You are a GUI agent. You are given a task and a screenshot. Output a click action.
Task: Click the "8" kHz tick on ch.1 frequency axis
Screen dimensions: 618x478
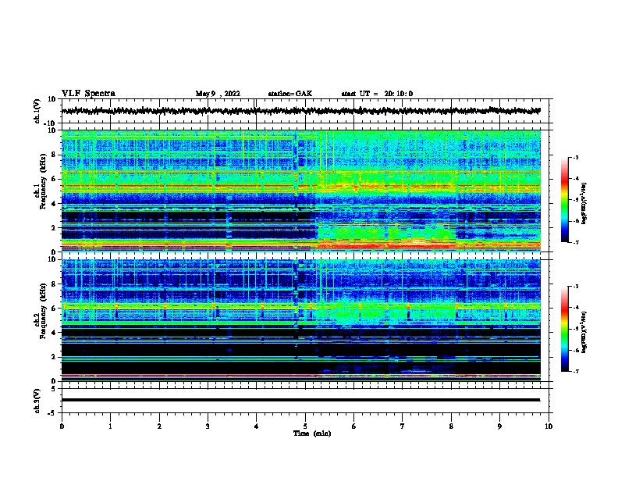54,155
